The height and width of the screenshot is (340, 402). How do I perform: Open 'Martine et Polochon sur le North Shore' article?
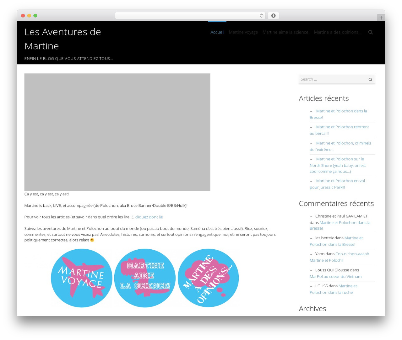coord(338,165)
